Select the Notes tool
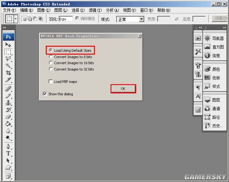The image size is (229, 182). coord(8,176)
